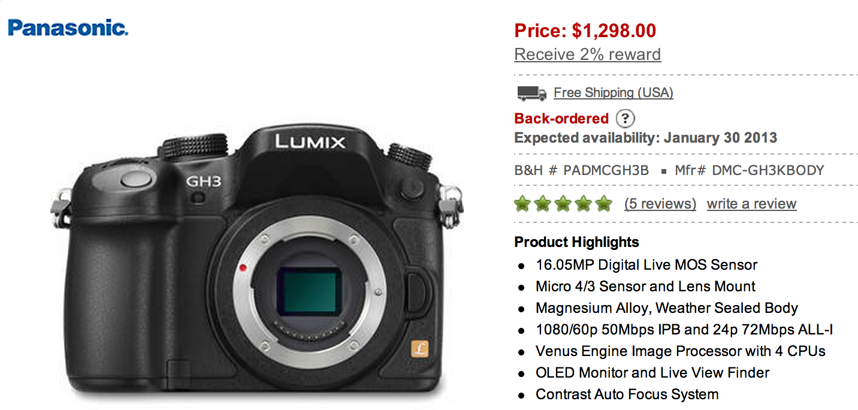Click the back-ordered question mark help icon

coord(626,118)
